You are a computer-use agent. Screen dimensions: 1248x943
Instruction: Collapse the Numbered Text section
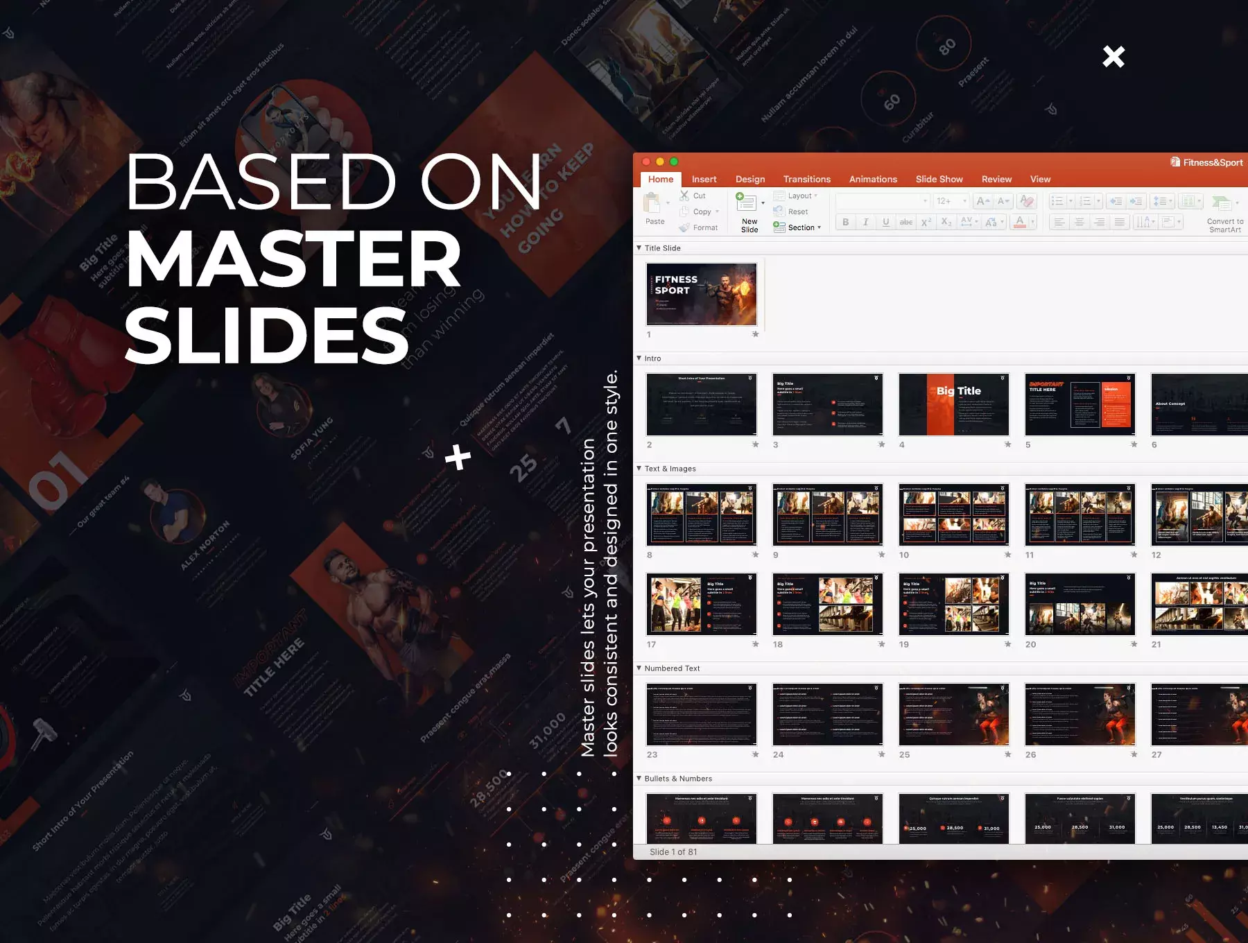pos(639,668)
